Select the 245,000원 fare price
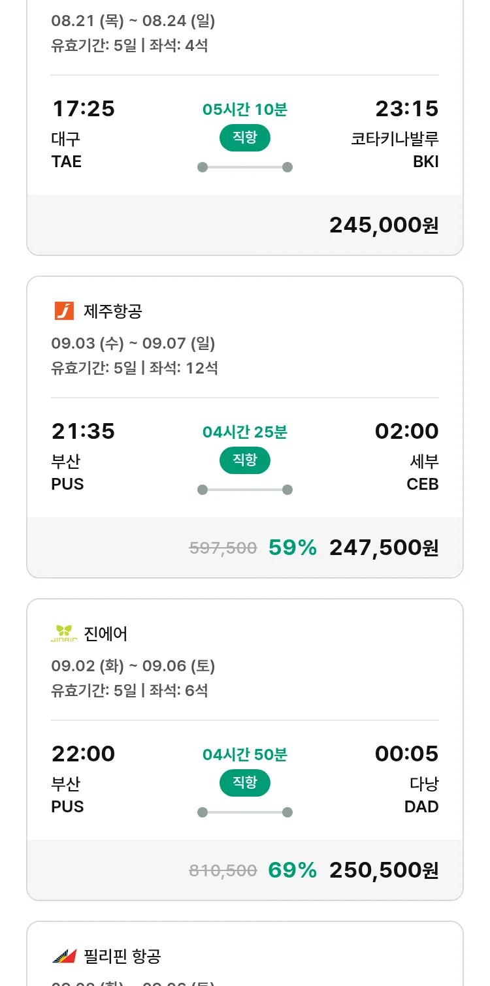This screenshot has width=490, height=986. (384, 225)
